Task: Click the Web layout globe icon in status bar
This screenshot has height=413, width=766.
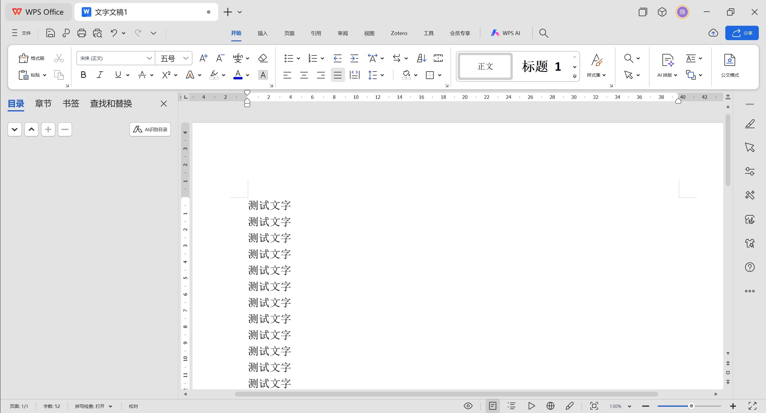Action: pyautogui.click(x=550, y=406)
